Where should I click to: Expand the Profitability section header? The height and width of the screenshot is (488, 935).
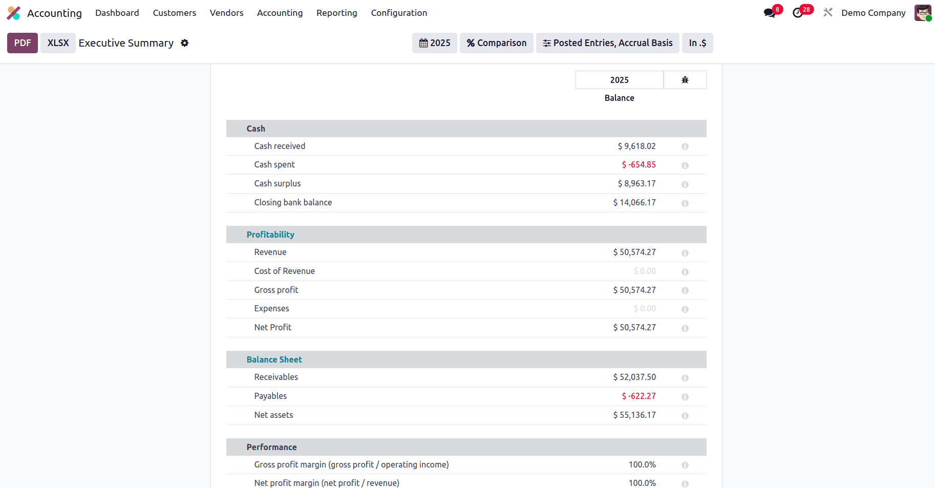pyautogui.click(x=270, y=234)
